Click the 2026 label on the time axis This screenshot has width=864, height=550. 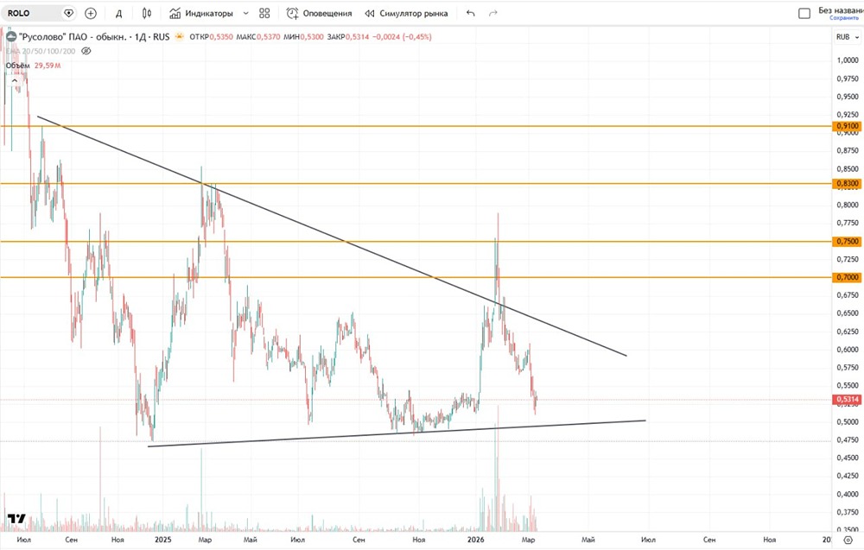click(475, 540)
